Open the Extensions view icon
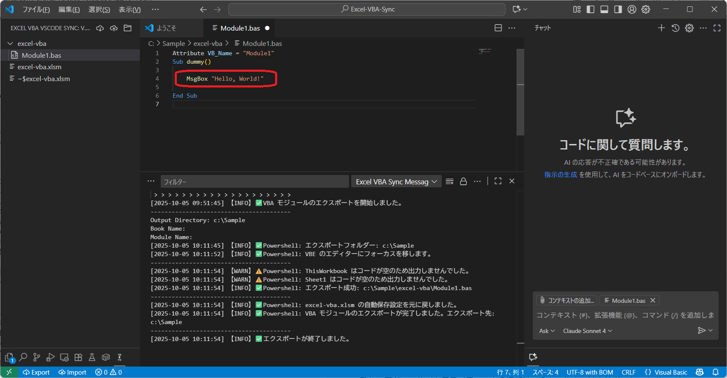 click(x=78, y=357)
